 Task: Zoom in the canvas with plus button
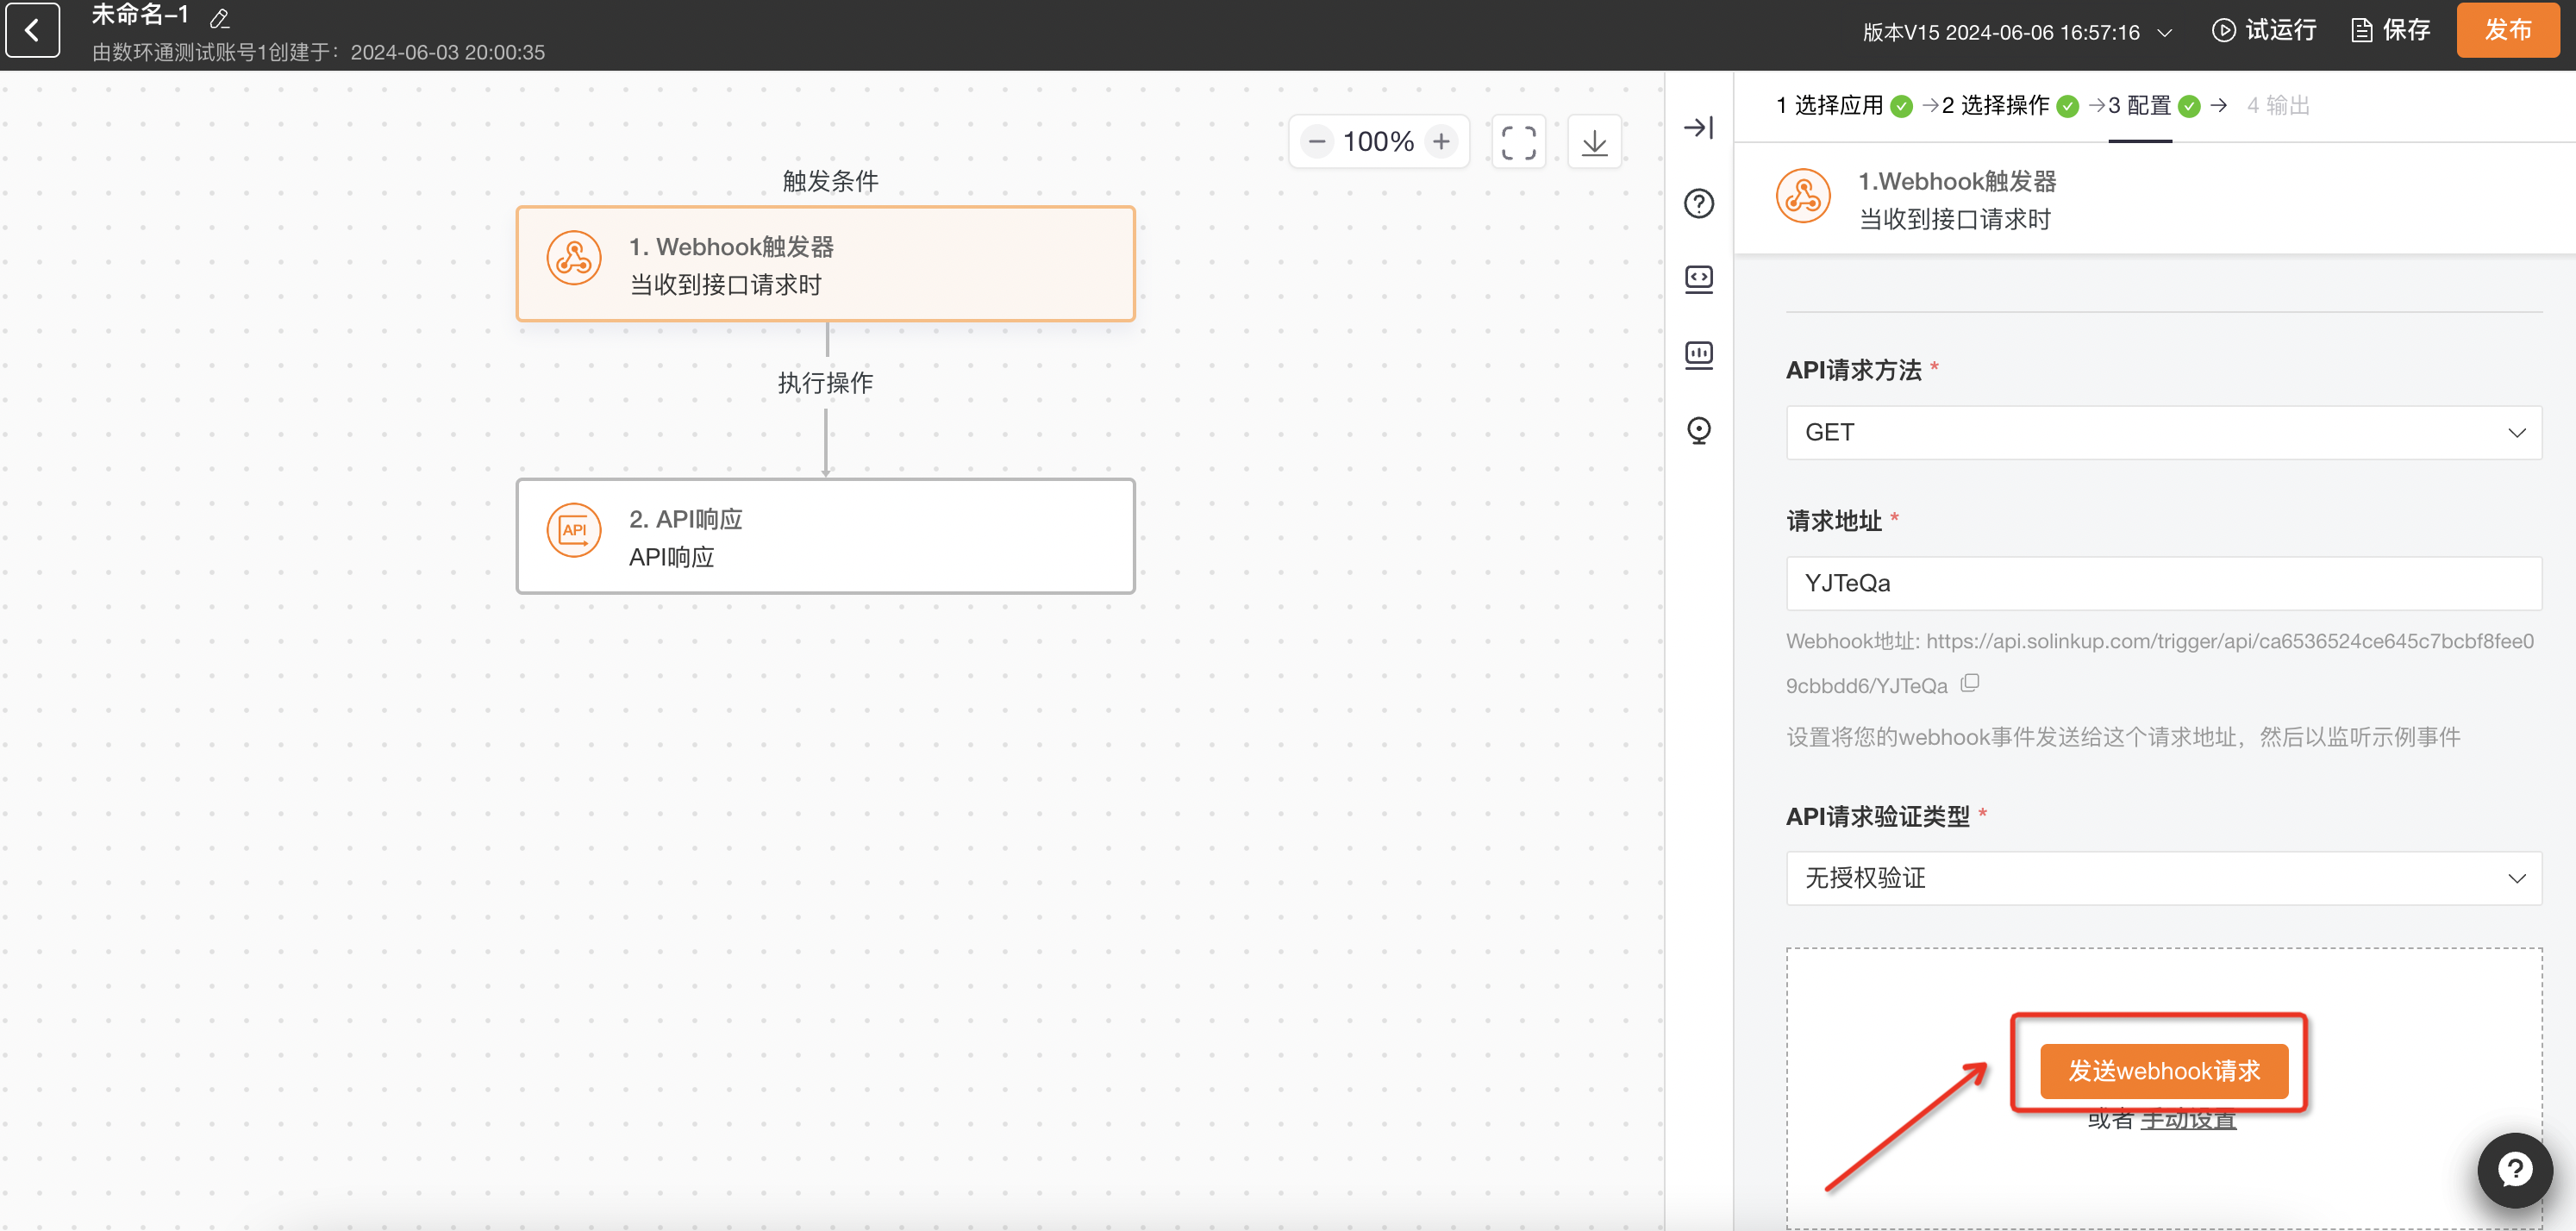click(x=1441, y=142)
